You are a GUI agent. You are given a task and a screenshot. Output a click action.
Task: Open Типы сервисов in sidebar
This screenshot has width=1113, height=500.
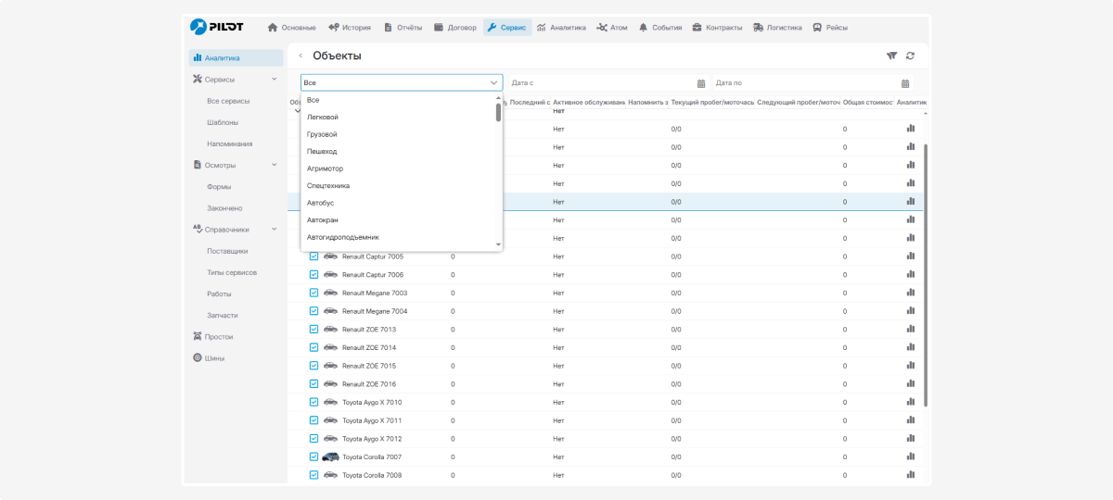click(x=232, y=272)
